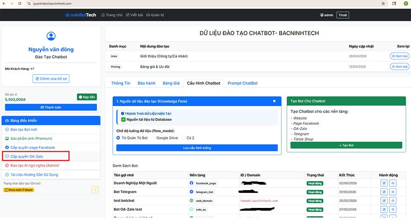
Task: Click the Nạp tiền button
Action: tap(87, 97)
